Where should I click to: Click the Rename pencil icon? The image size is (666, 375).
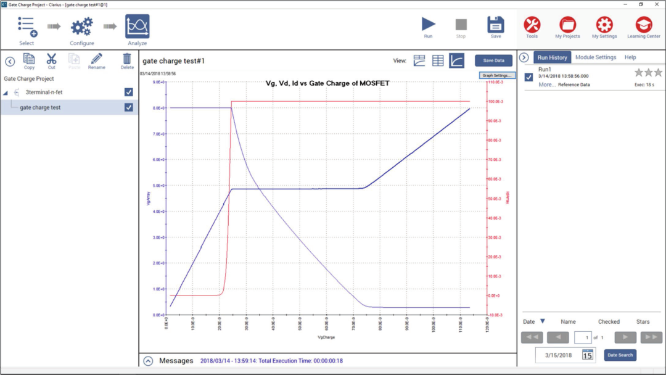tap(96, 59)
